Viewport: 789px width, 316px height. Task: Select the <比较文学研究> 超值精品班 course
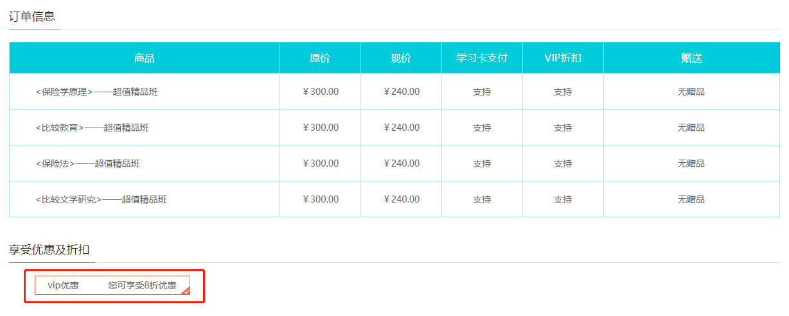point(101,199)
